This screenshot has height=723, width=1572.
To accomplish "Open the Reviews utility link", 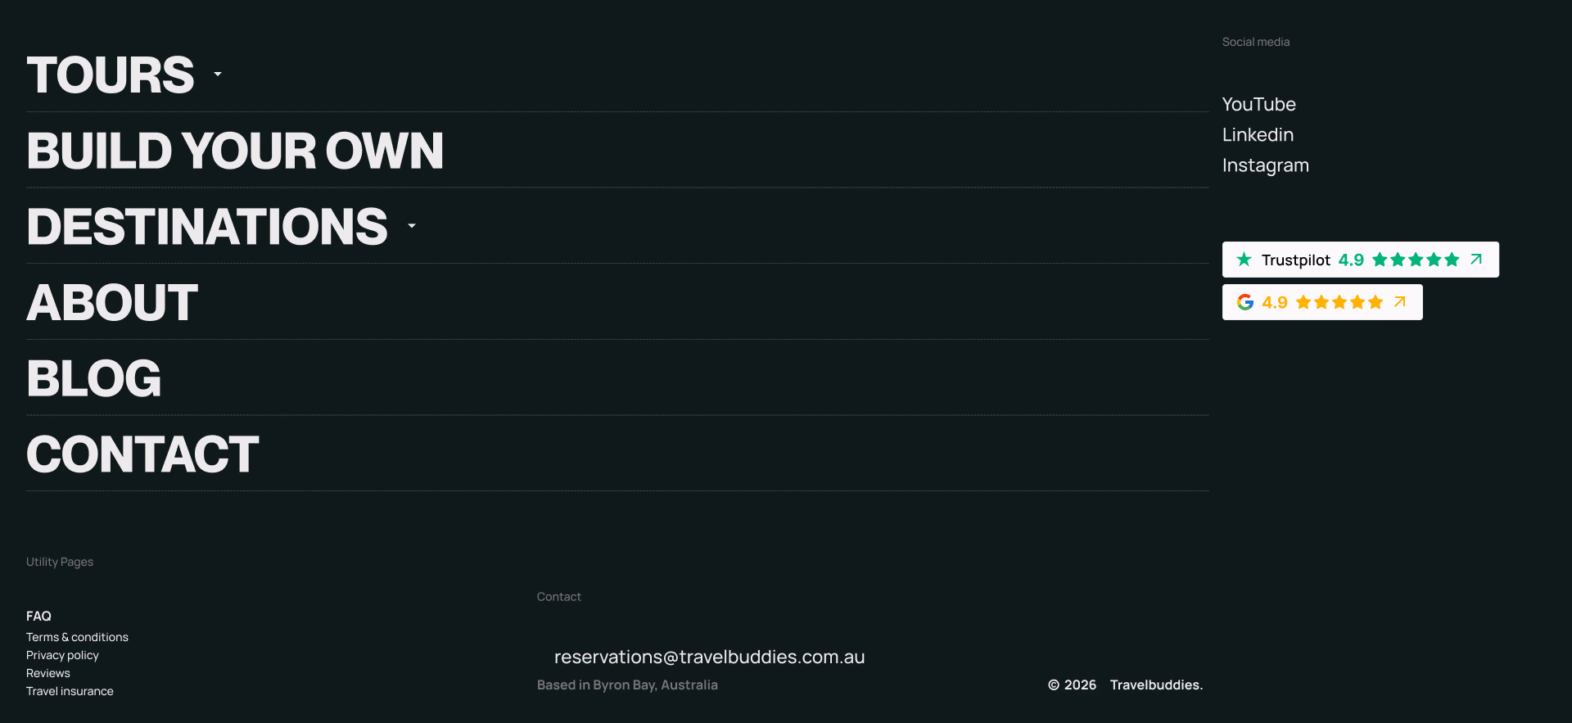I will [48, 673].
